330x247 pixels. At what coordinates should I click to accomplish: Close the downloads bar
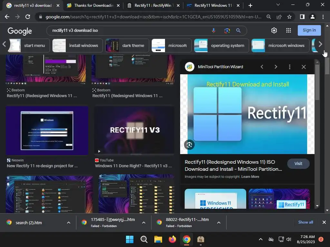[324, 222]
